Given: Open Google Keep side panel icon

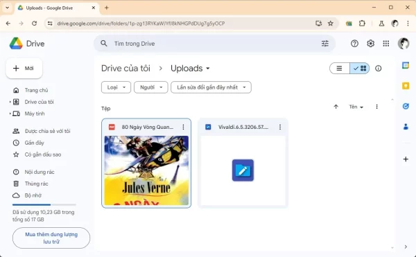Looking at the screenshot, I should tap(406, 86).
